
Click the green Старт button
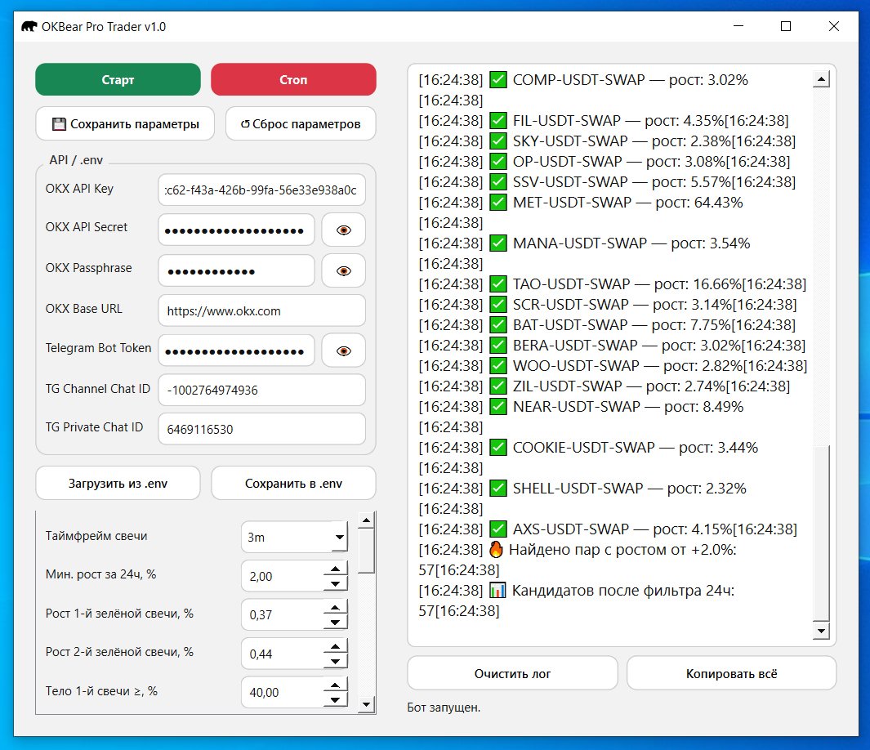pyautogui.click(x=118, y=80)
